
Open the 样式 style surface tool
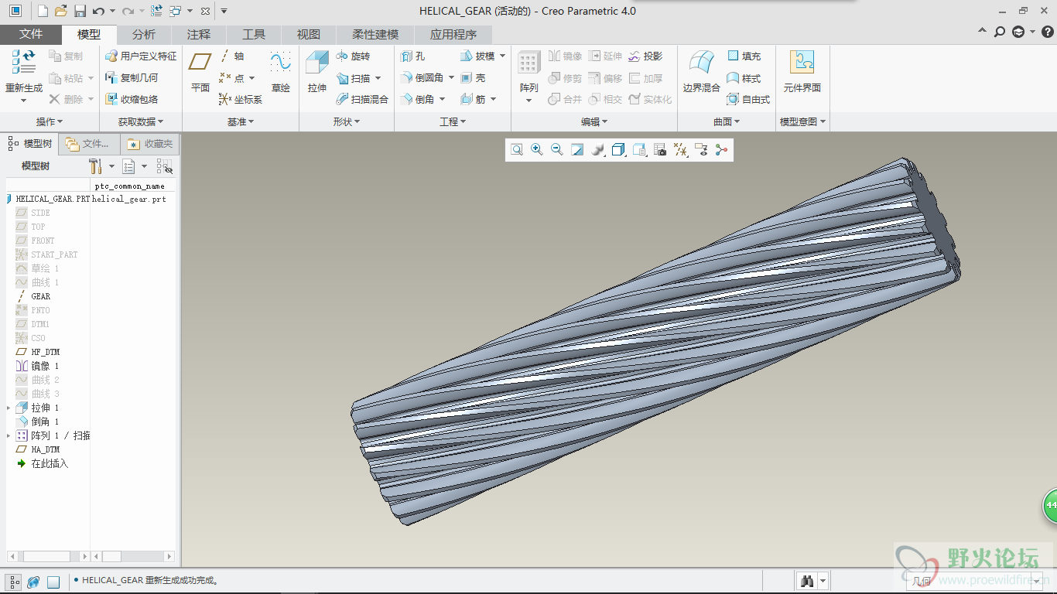coord(744,78)
